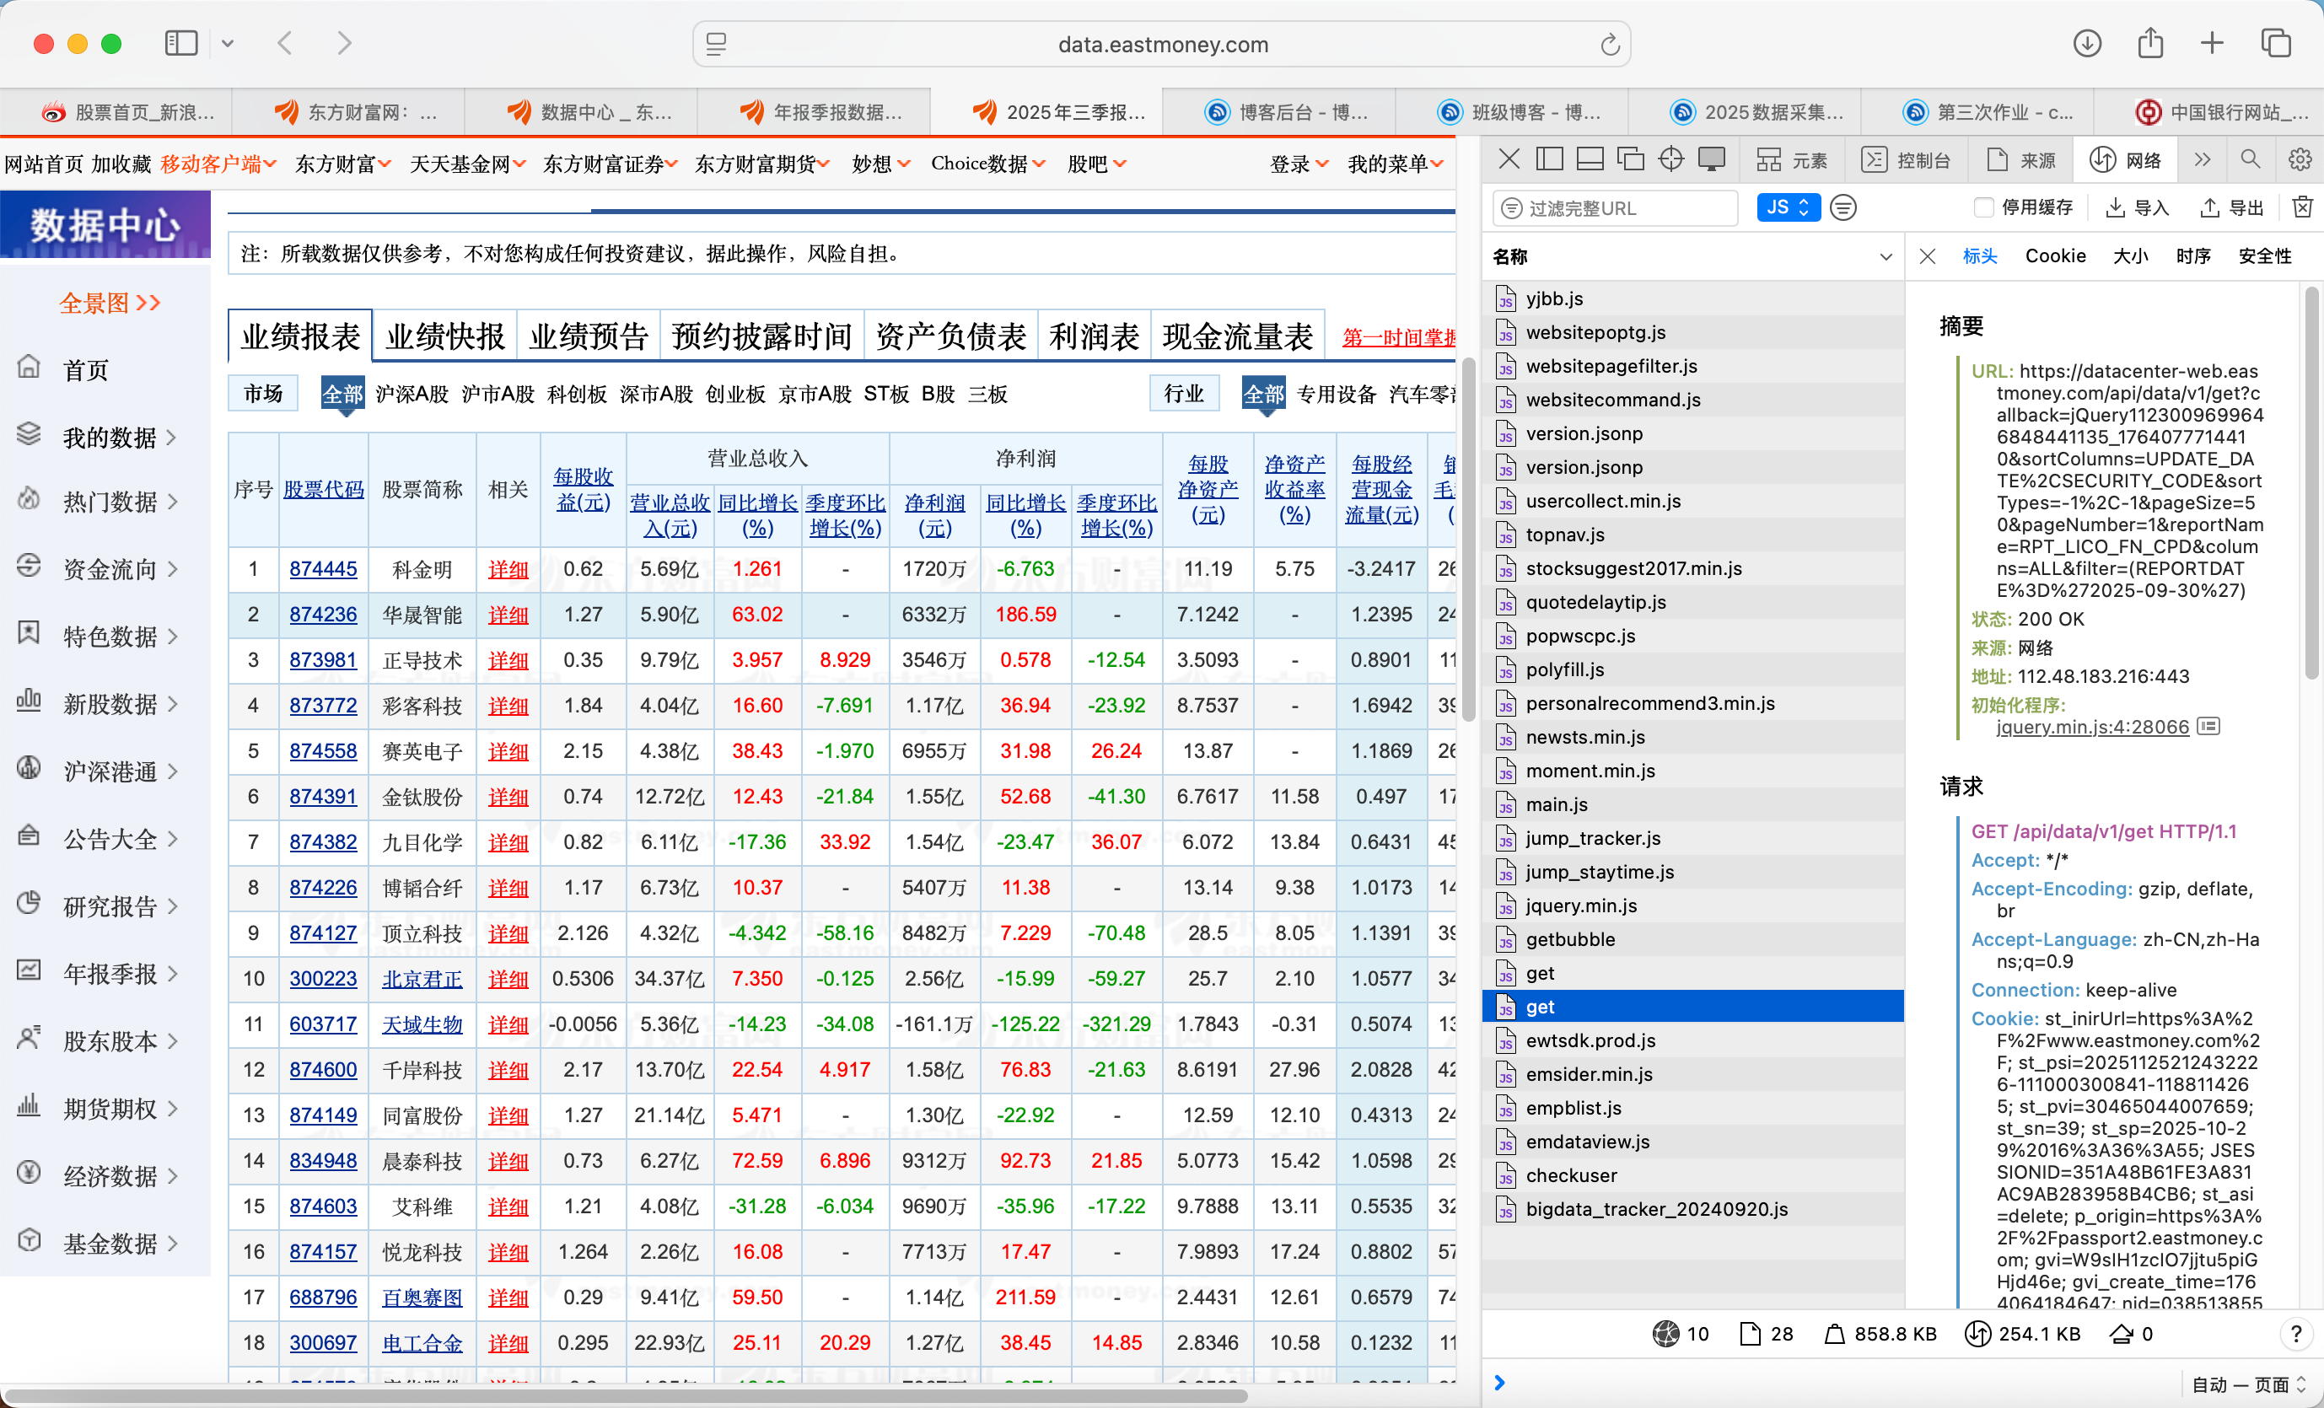Open the JS resource type dropdown
The width and height of the screenshot is (2324, 1408).
(x=1788, y=207)
